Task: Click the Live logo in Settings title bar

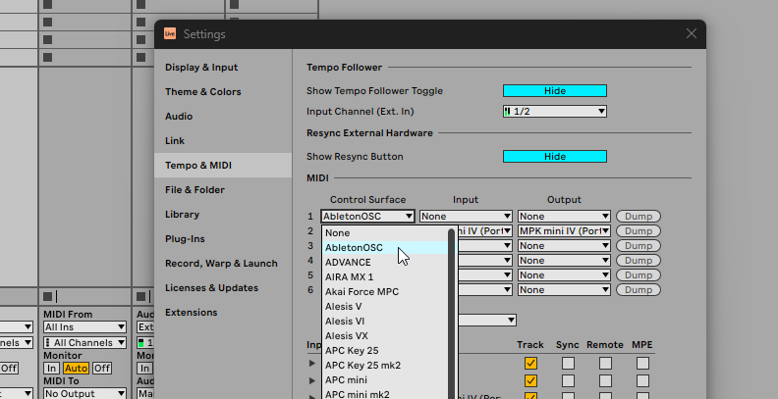Action: point(170,33)
